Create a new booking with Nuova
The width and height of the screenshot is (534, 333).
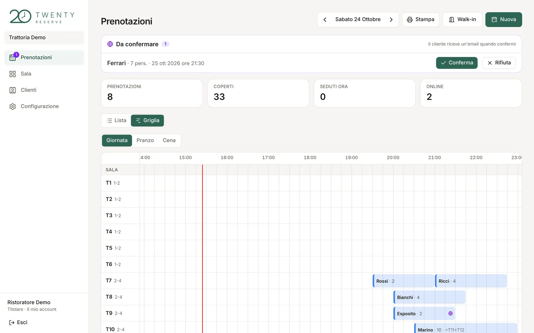(x=504, y=20)
